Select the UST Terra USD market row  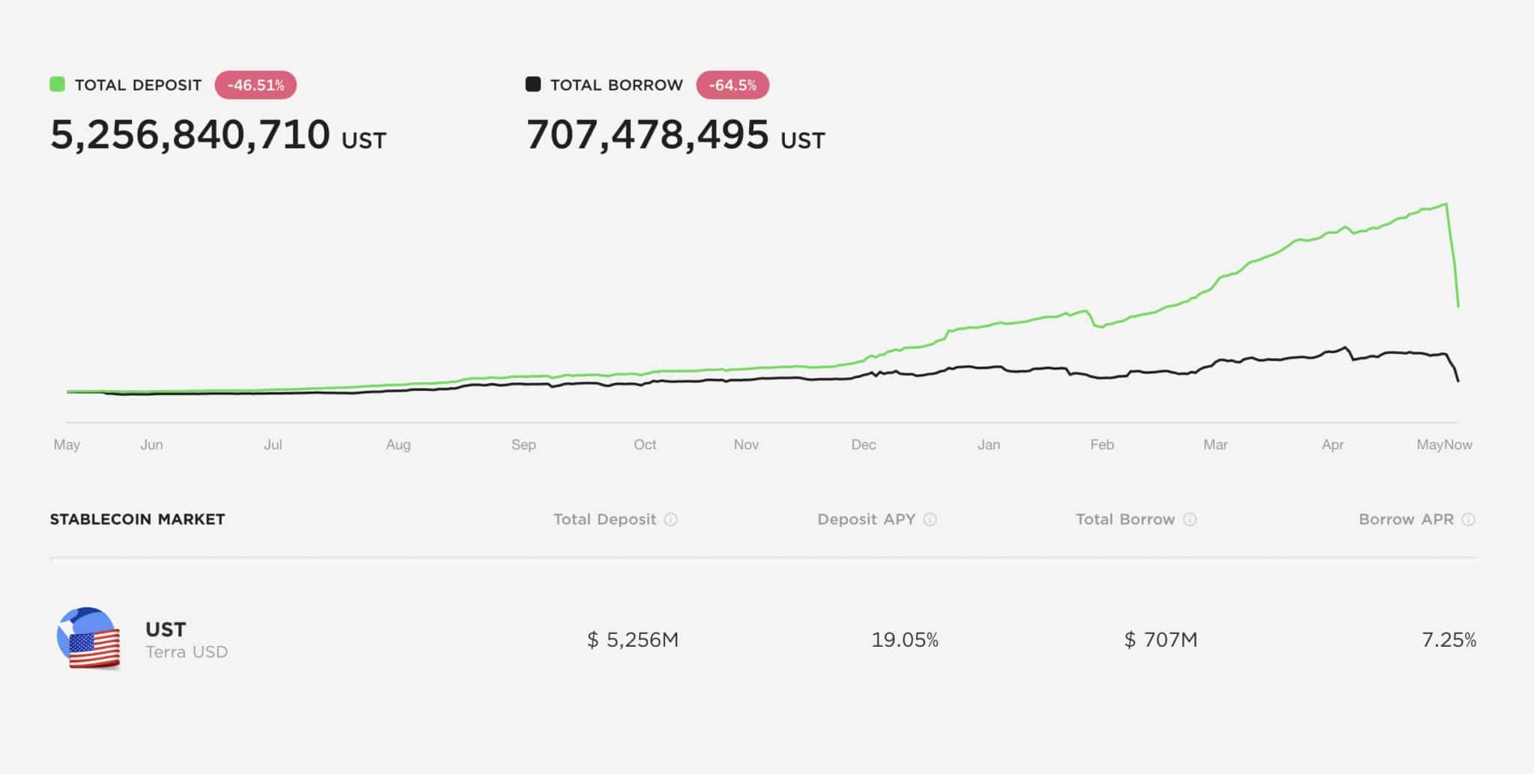[763, 639]
